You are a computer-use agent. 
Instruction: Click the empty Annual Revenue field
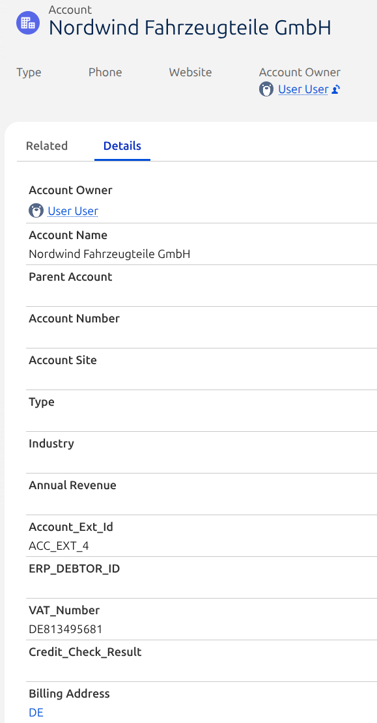(201, 494)
